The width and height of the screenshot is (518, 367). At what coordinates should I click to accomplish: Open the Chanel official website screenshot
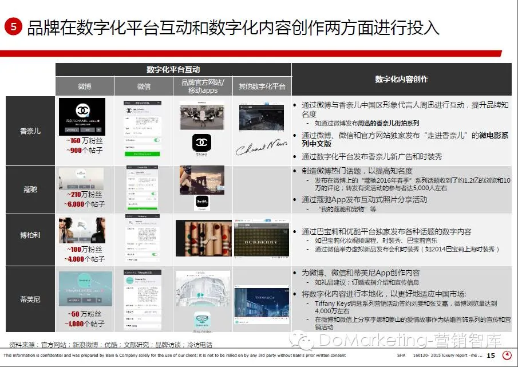pos(201,116)
